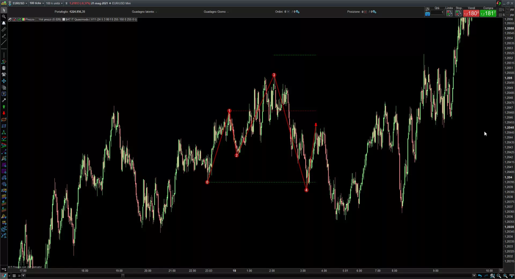Select the copy objects tool
515x279 pixels.
[x=4, y=87]
